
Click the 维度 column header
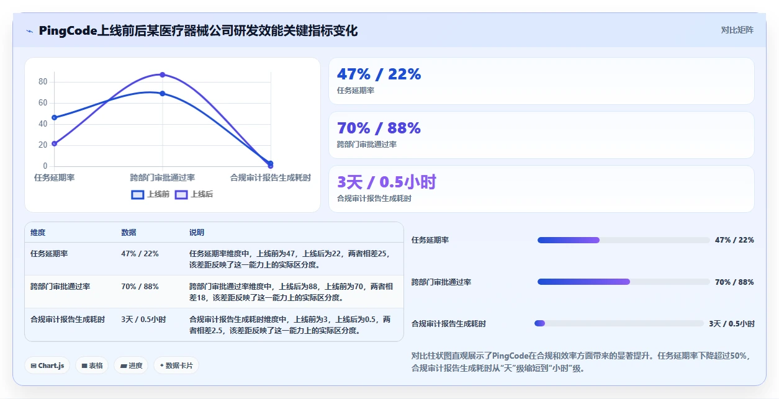pyautogui.click(x=38, y=233)
